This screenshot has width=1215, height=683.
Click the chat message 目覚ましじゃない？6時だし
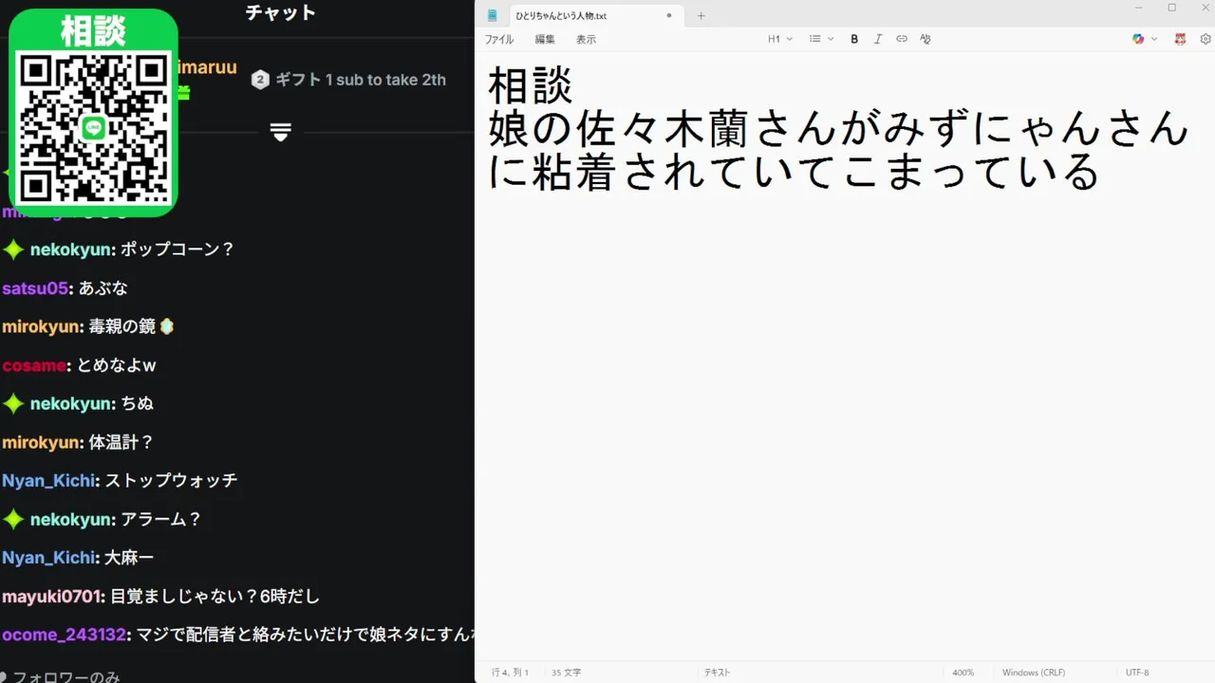pyautogui.click(x=215, y=597)
